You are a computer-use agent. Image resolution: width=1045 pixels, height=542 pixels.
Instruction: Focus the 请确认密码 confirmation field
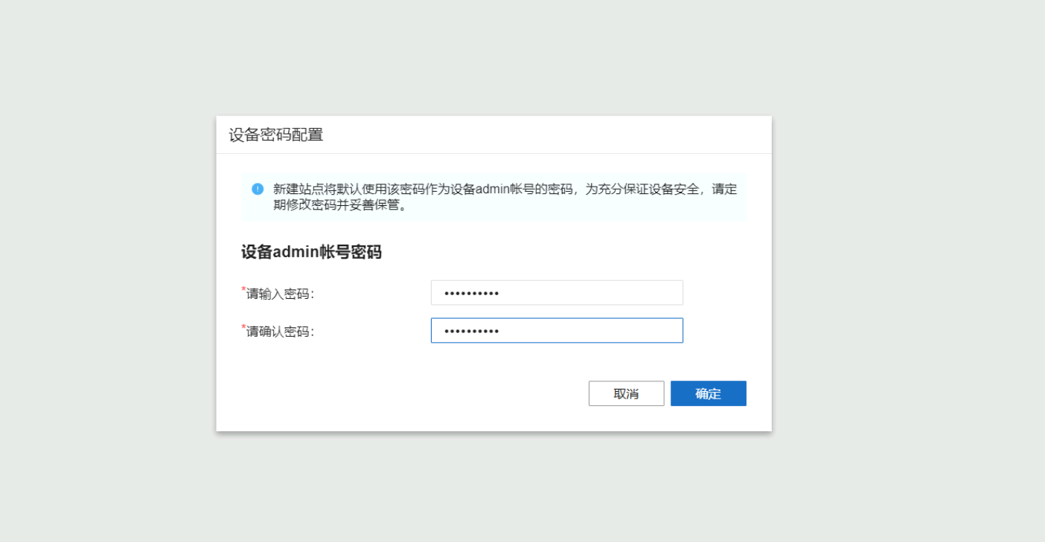click(557, 331)
